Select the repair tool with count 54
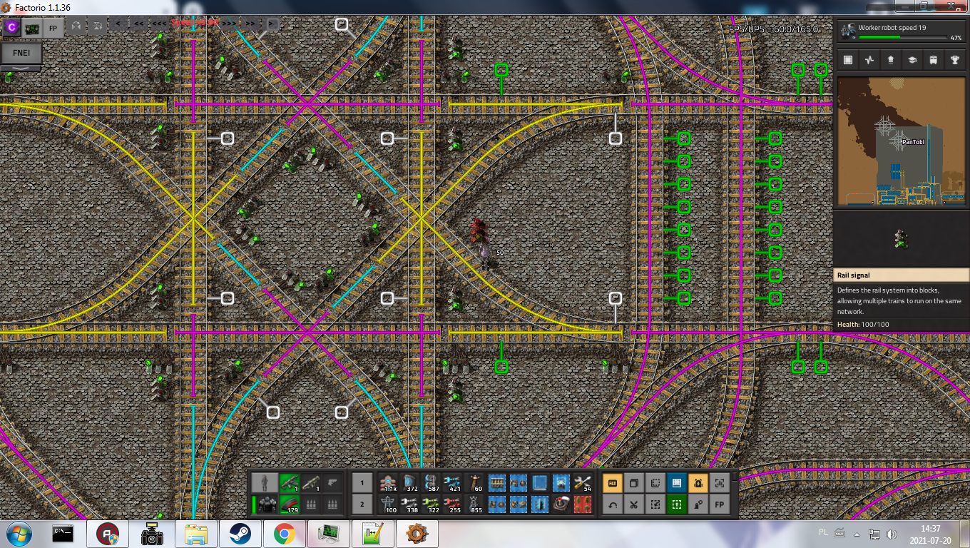Screen dimensions: 970x548 click(583, 483)
